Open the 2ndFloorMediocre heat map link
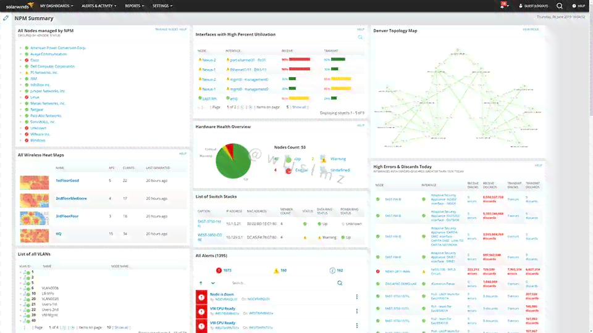 click(x=71, y=198)
